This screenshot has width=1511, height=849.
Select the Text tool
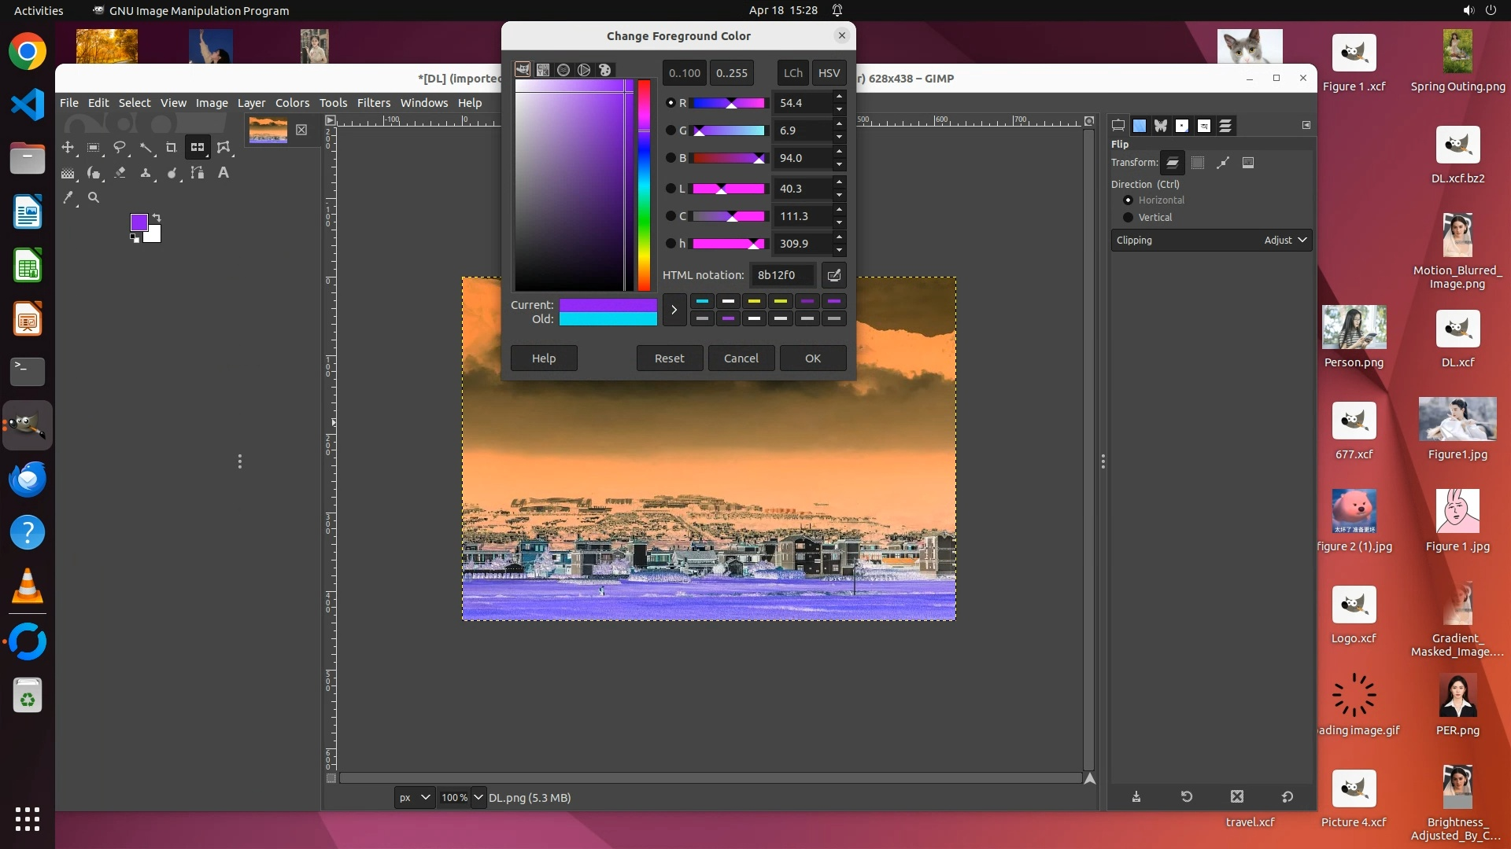tap(224, 173)
